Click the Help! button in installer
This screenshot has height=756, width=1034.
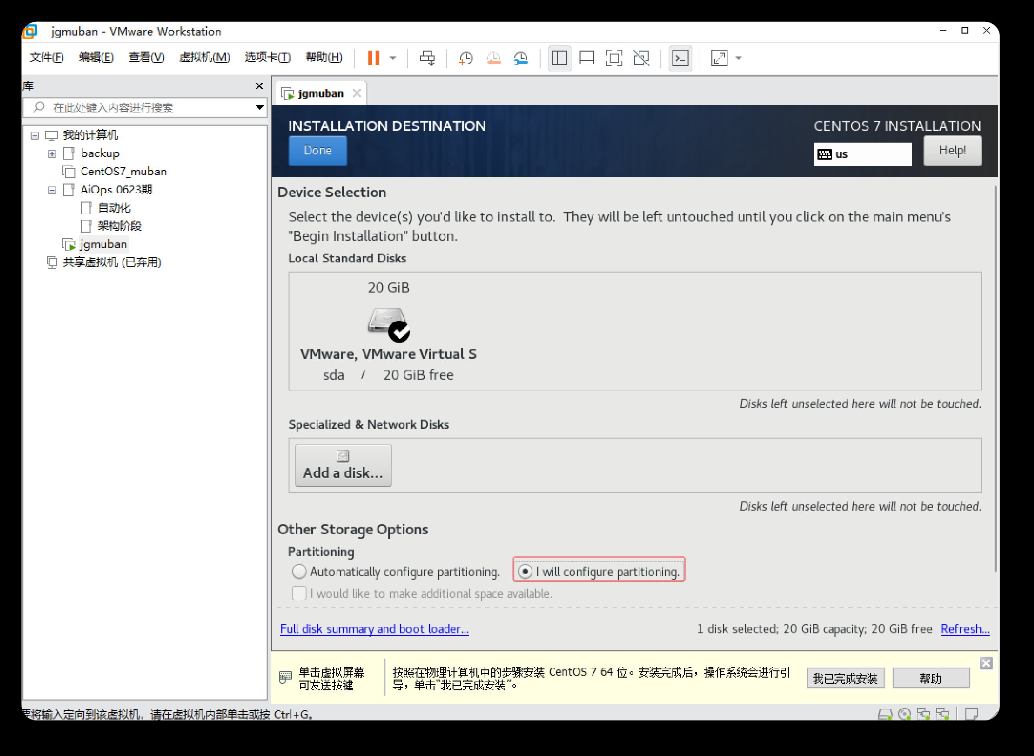coord(952,150)
